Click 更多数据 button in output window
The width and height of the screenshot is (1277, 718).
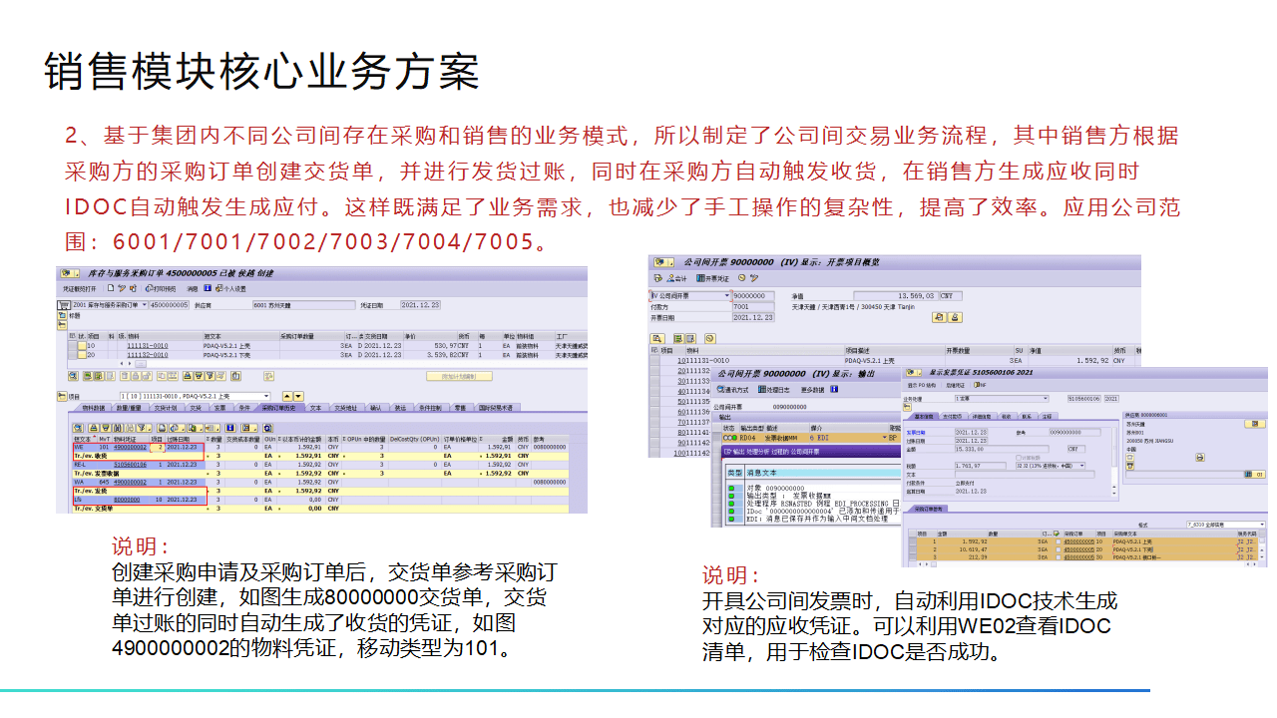click(x=813, y=390)
